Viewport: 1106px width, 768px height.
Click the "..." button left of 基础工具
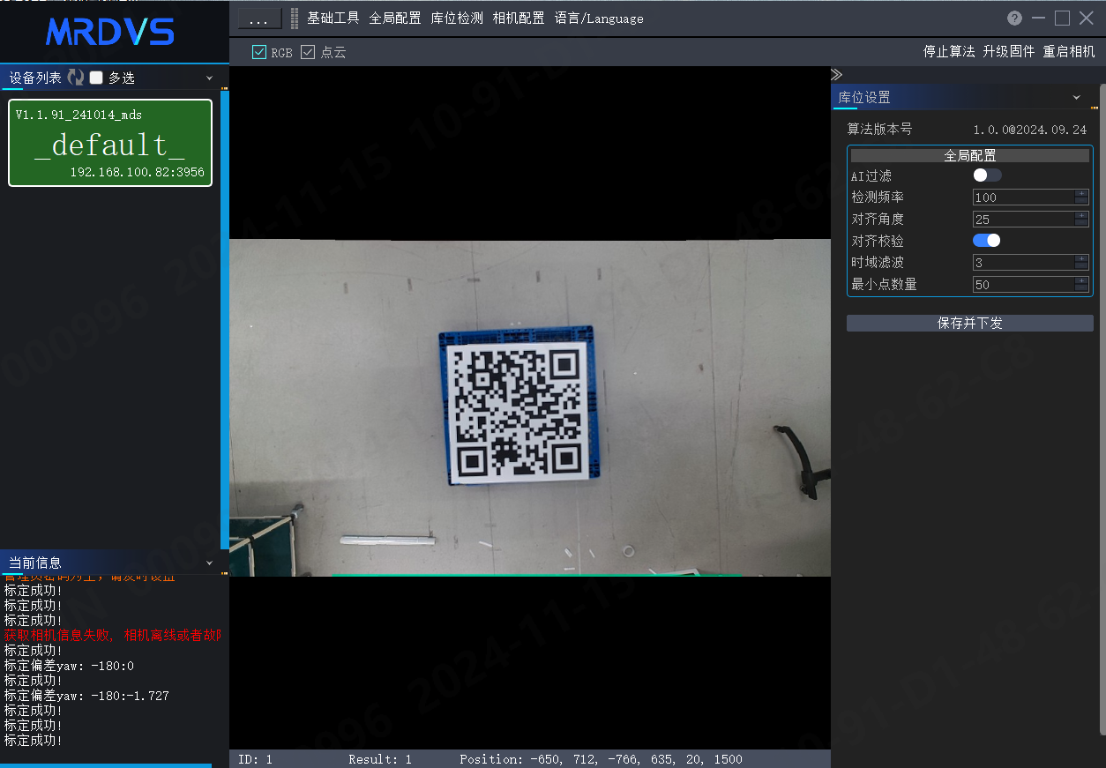[259, 19]
